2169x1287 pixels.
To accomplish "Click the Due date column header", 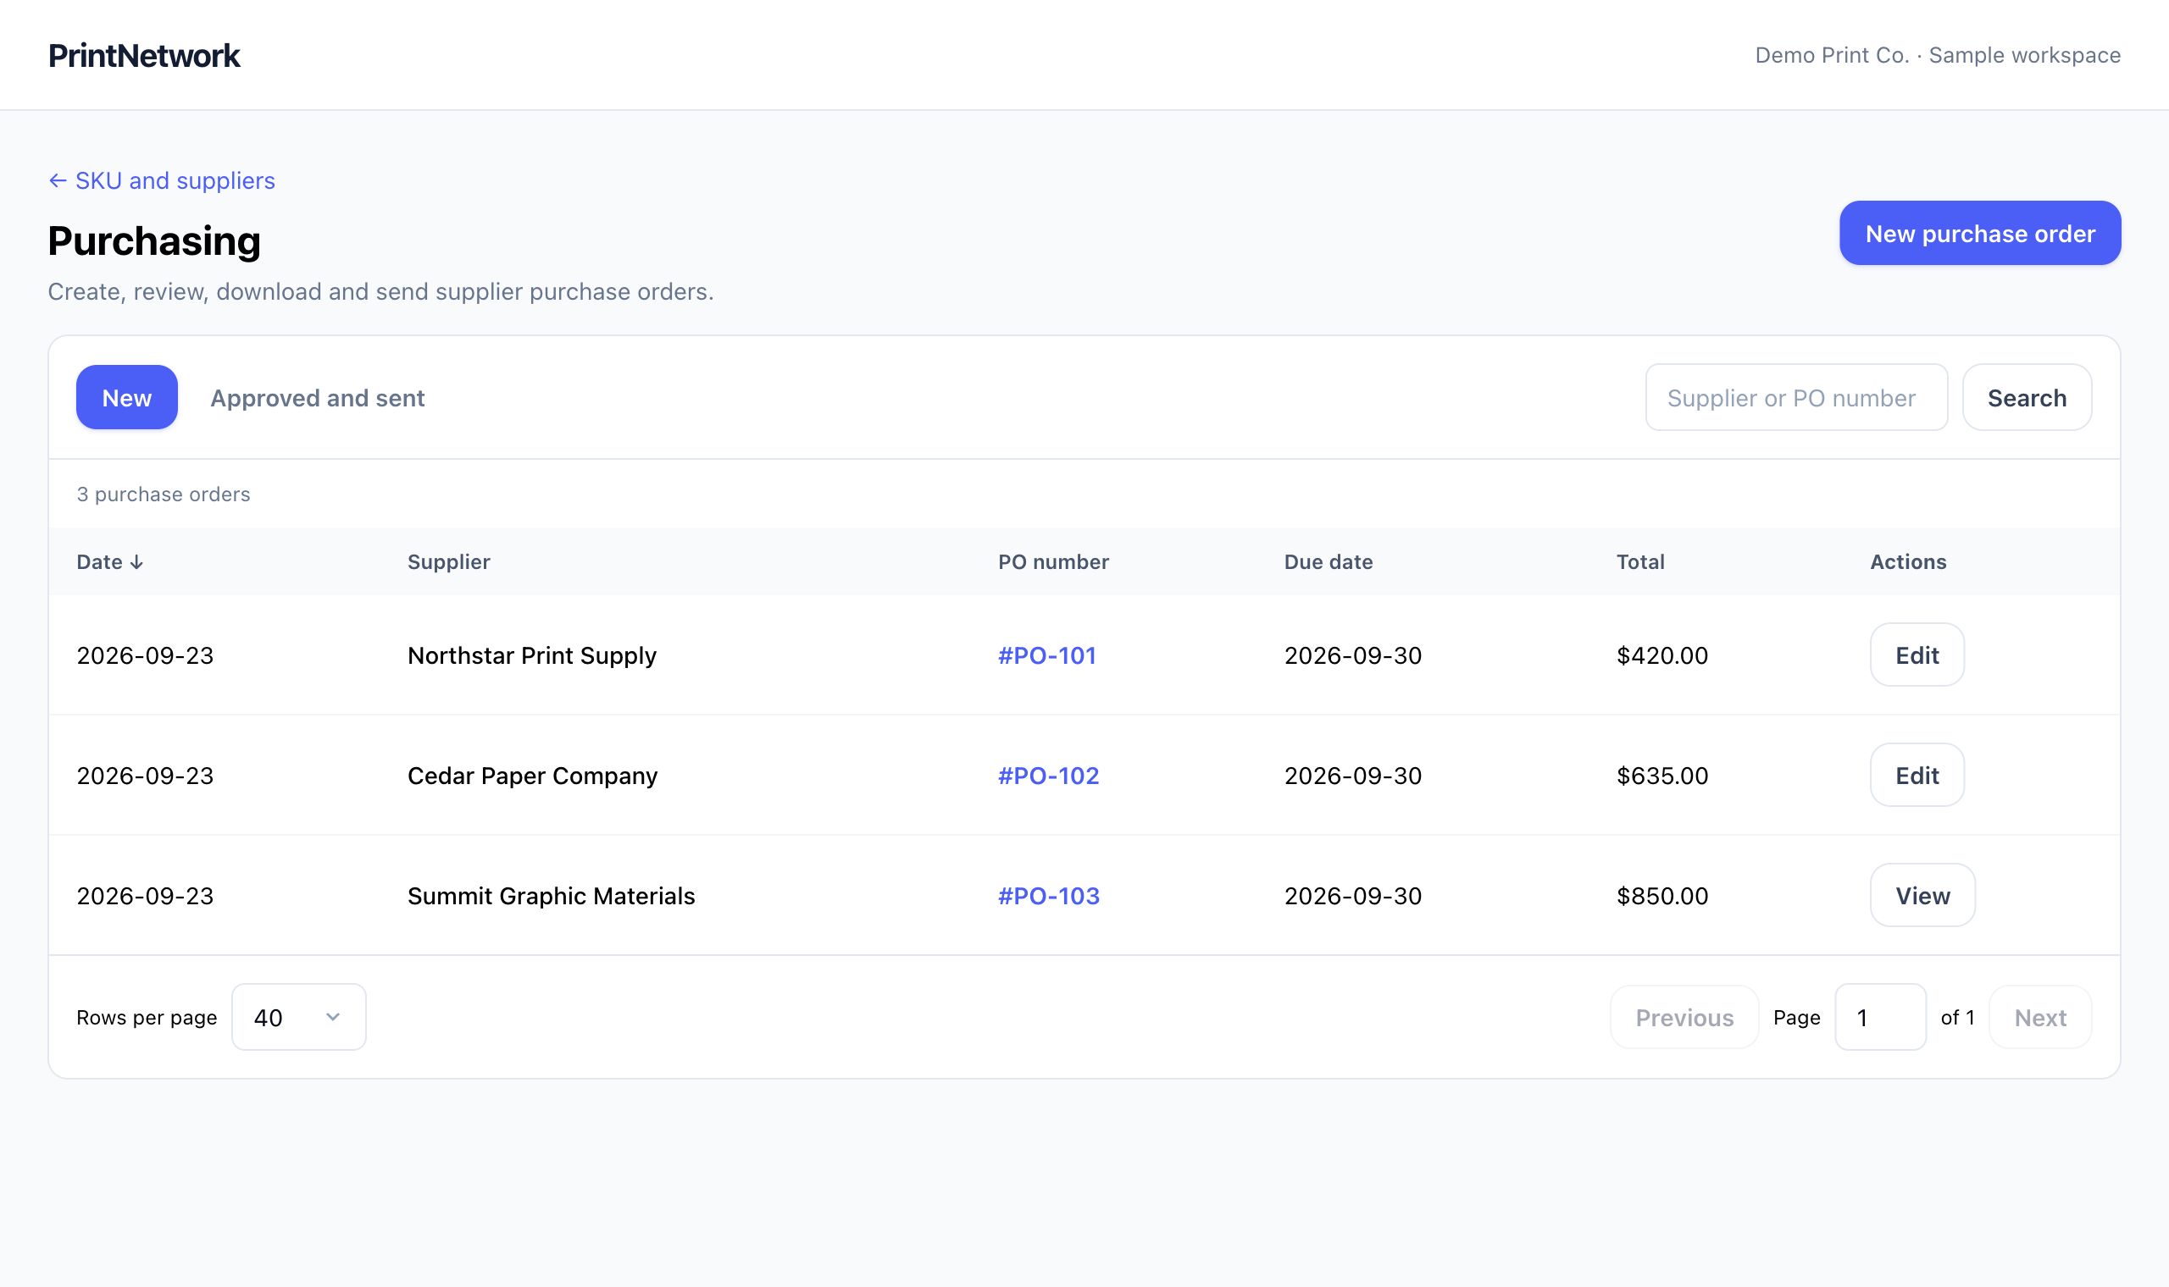I will 1329,562.
